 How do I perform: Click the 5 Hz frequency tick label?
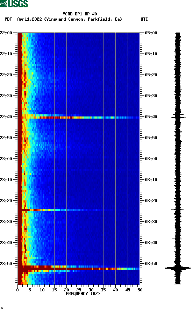[30, 290]
